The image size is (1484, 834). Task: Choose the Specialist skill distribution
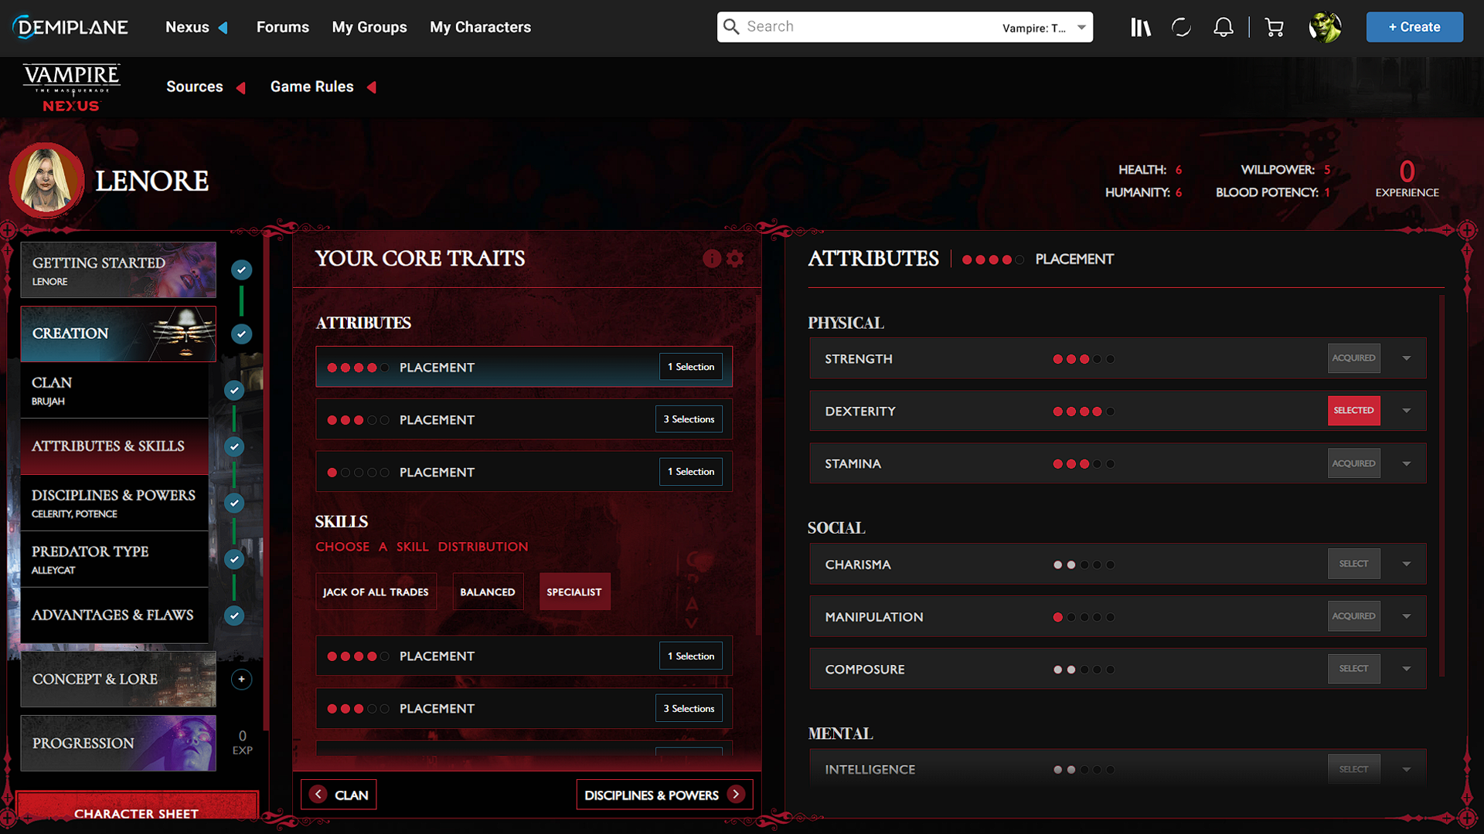(x=574, y=592)
